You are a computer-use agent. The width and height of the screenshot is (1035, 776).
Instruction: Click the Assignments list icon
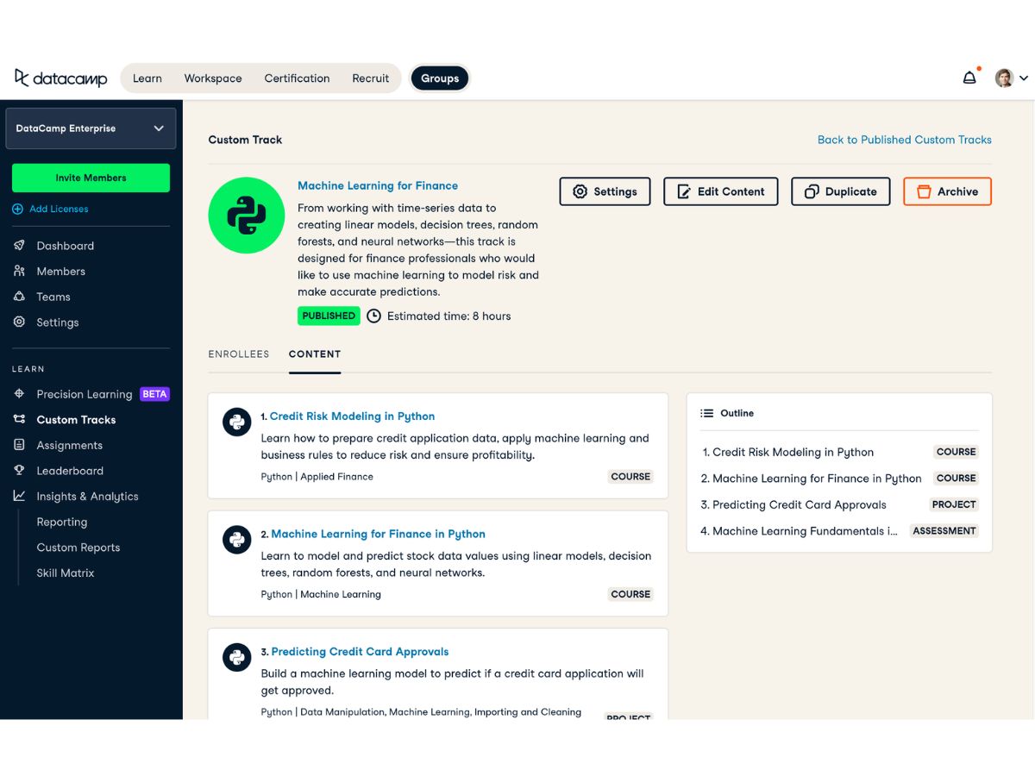tap(19, 445)
